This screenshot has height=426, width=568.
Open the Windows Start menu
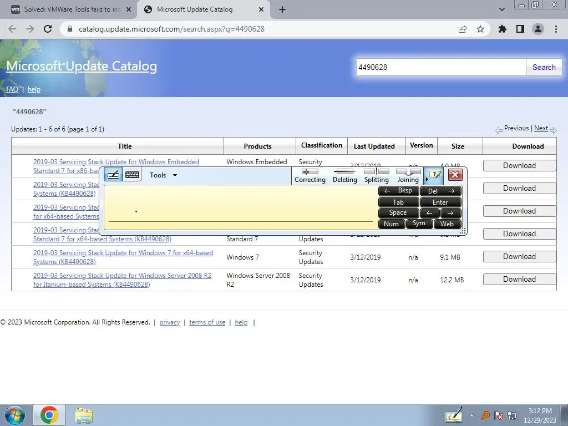click(15, 415)
